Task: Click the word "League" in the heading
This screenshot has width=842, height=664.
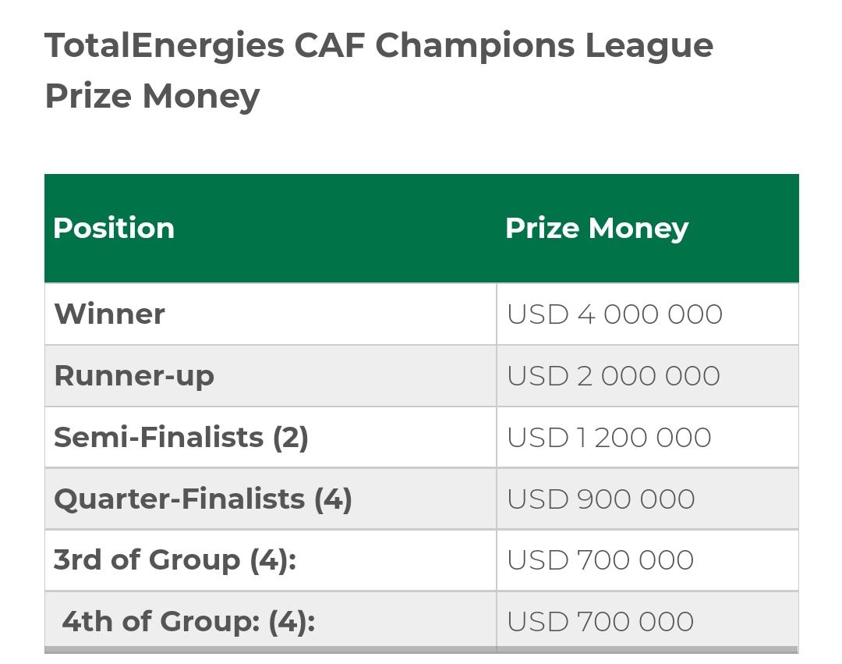Action: click(x=649, y=45)
